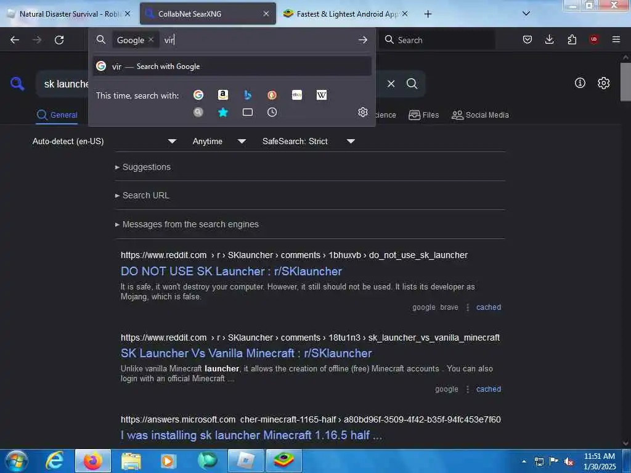
Task: Open the Anytime time range dropdown
Action: click(219, 141)
